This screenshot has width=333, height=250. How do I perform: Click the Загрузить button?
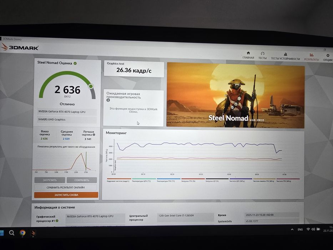(x=50, y=180)
